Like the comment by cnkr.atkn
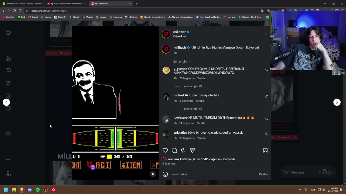346x194 pixels. point(267,134)
